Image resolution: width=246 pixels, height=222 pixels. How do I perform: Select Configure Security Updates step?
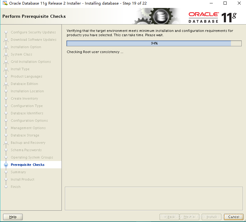tap(33, 32)
